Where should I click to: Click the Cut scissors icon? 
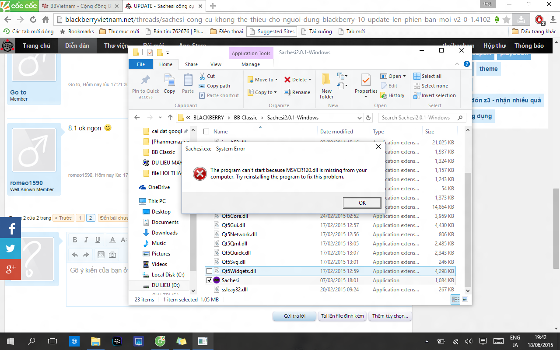[202, 76]
